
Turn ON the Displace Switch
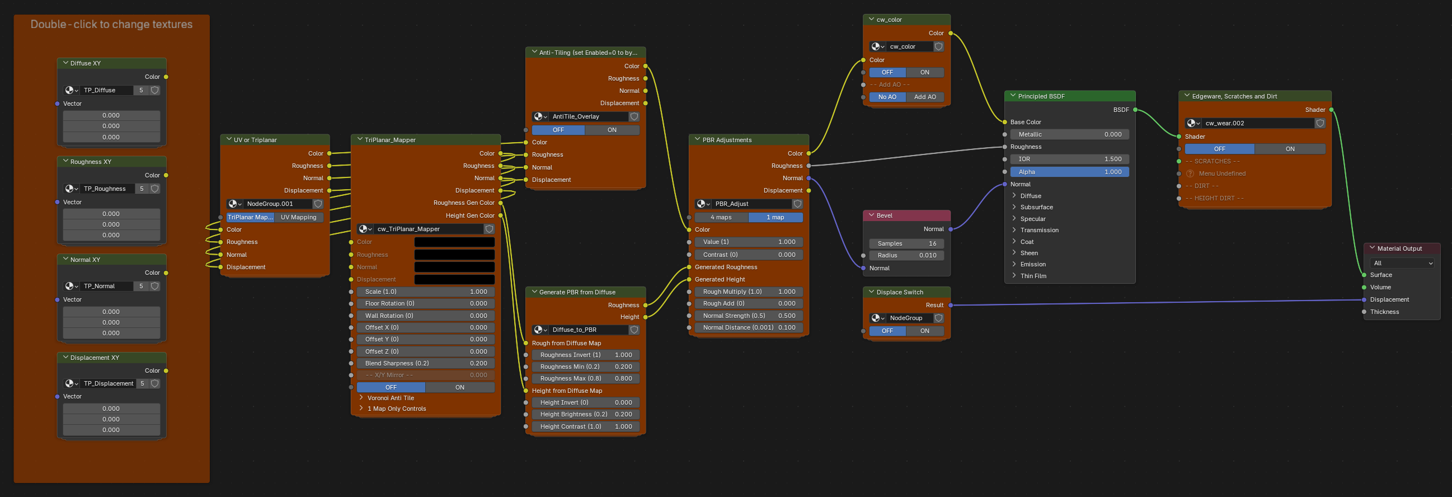[x=925, y=331]
